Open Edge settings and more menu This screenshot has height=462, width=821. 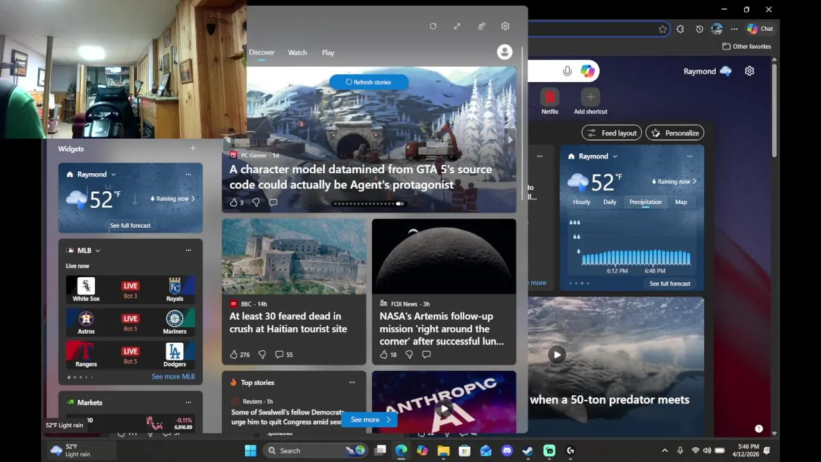point(734,29)
